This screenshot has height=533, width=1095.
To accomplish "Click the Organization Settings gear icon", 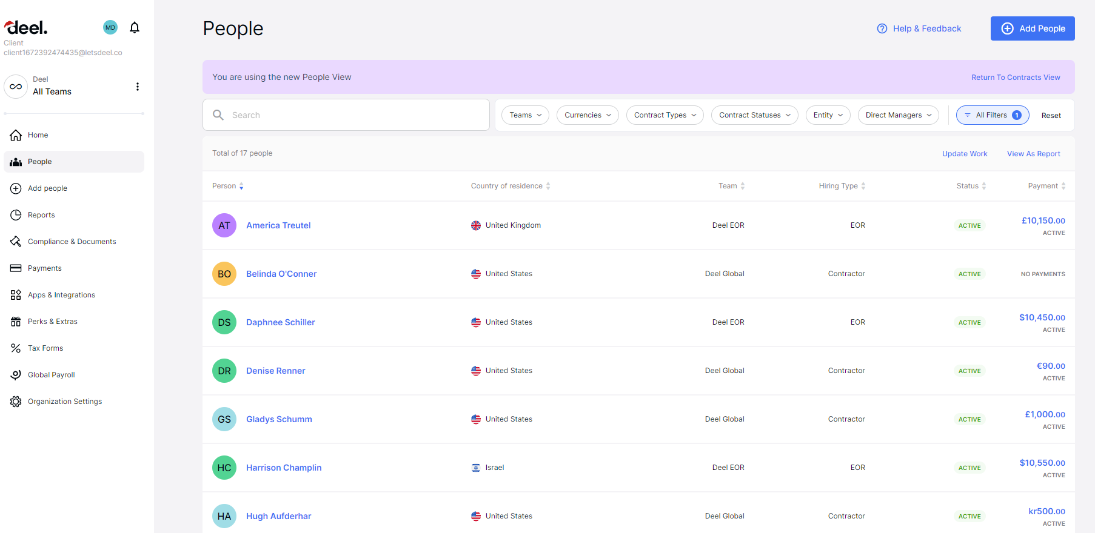I will 16,402.
